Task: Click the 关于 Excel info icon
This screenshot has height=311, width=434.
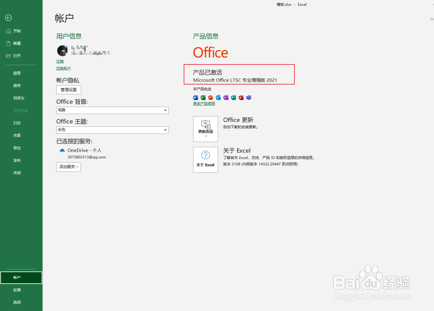Action: click(205, 160)
